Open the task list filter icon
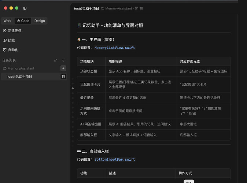The image size is (247, 183). [x=63, y=60]
